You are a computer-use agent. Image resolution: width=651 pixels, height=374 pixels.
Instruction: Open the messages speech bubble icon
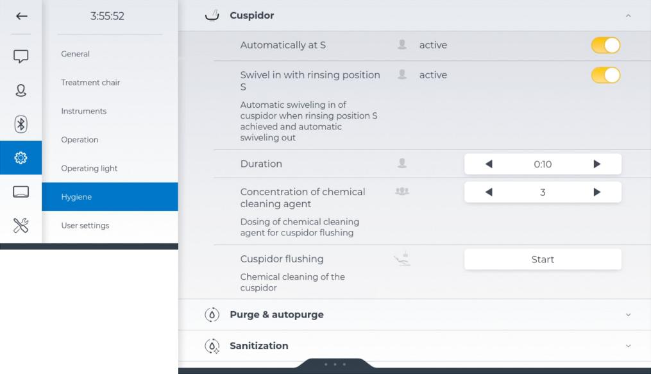21,56
